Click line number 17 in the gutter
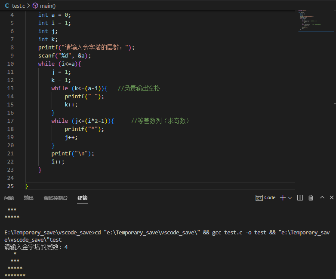 pos(10,121)
